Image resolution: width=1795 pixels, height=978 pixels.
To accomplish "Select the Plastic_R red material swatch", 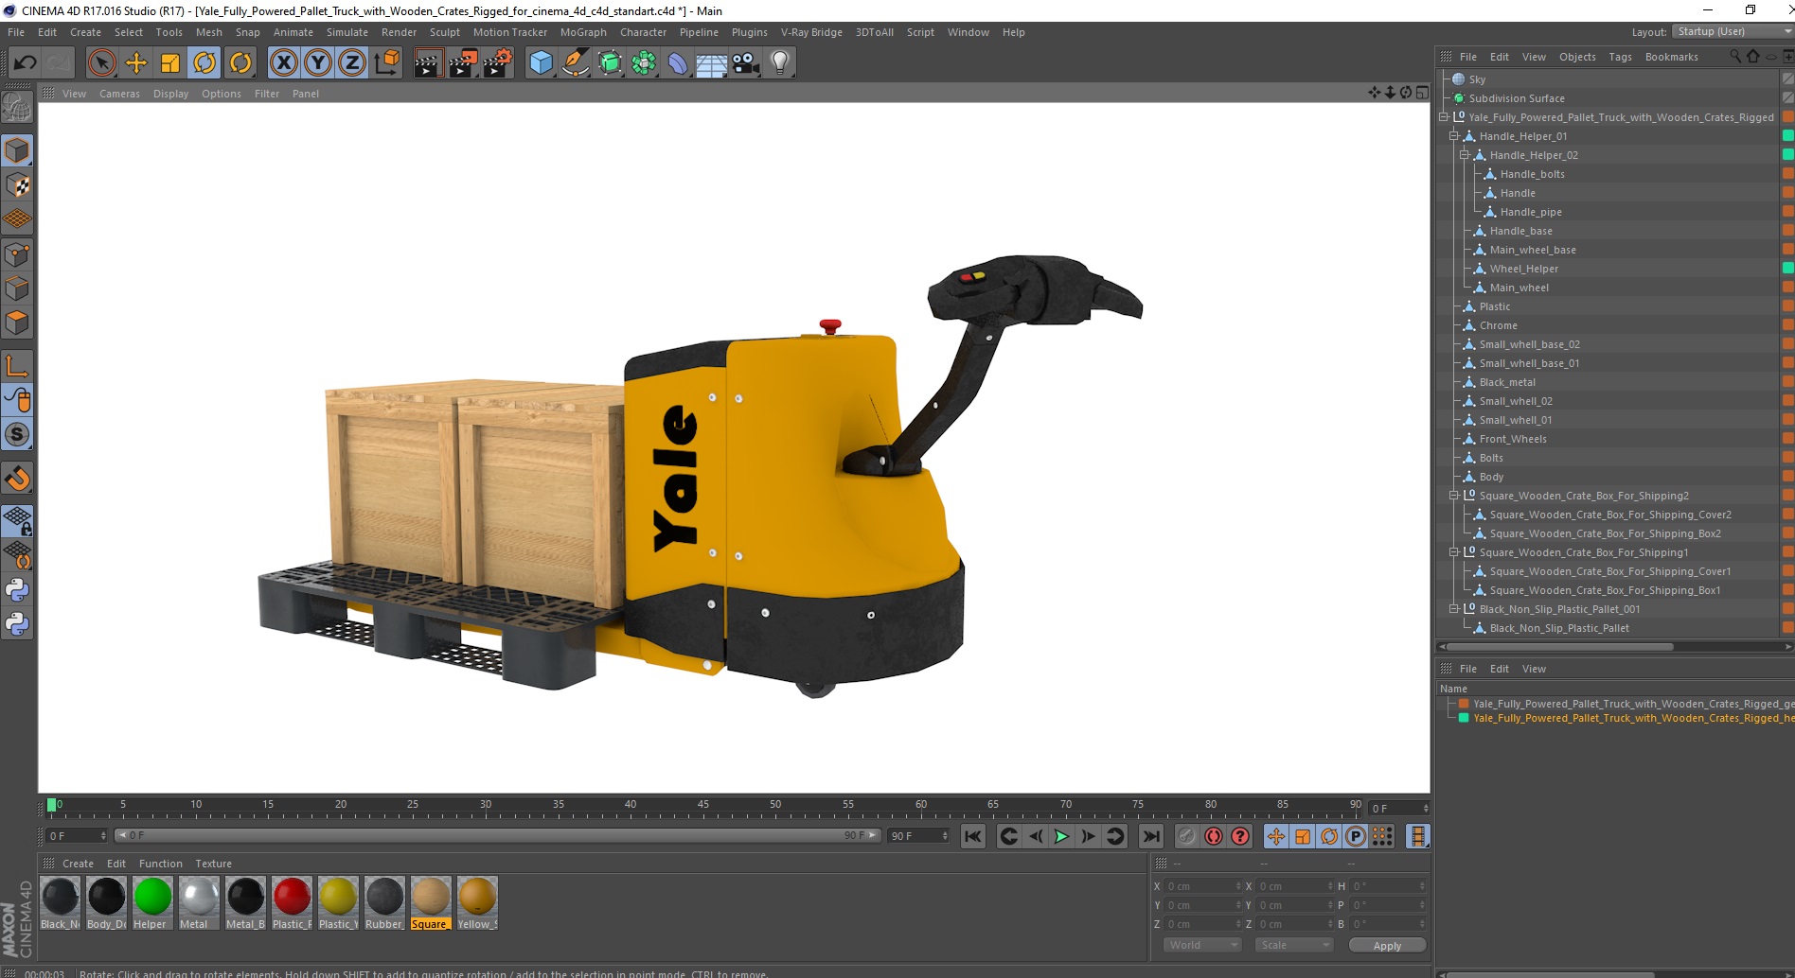I will [x=292, y=903].
